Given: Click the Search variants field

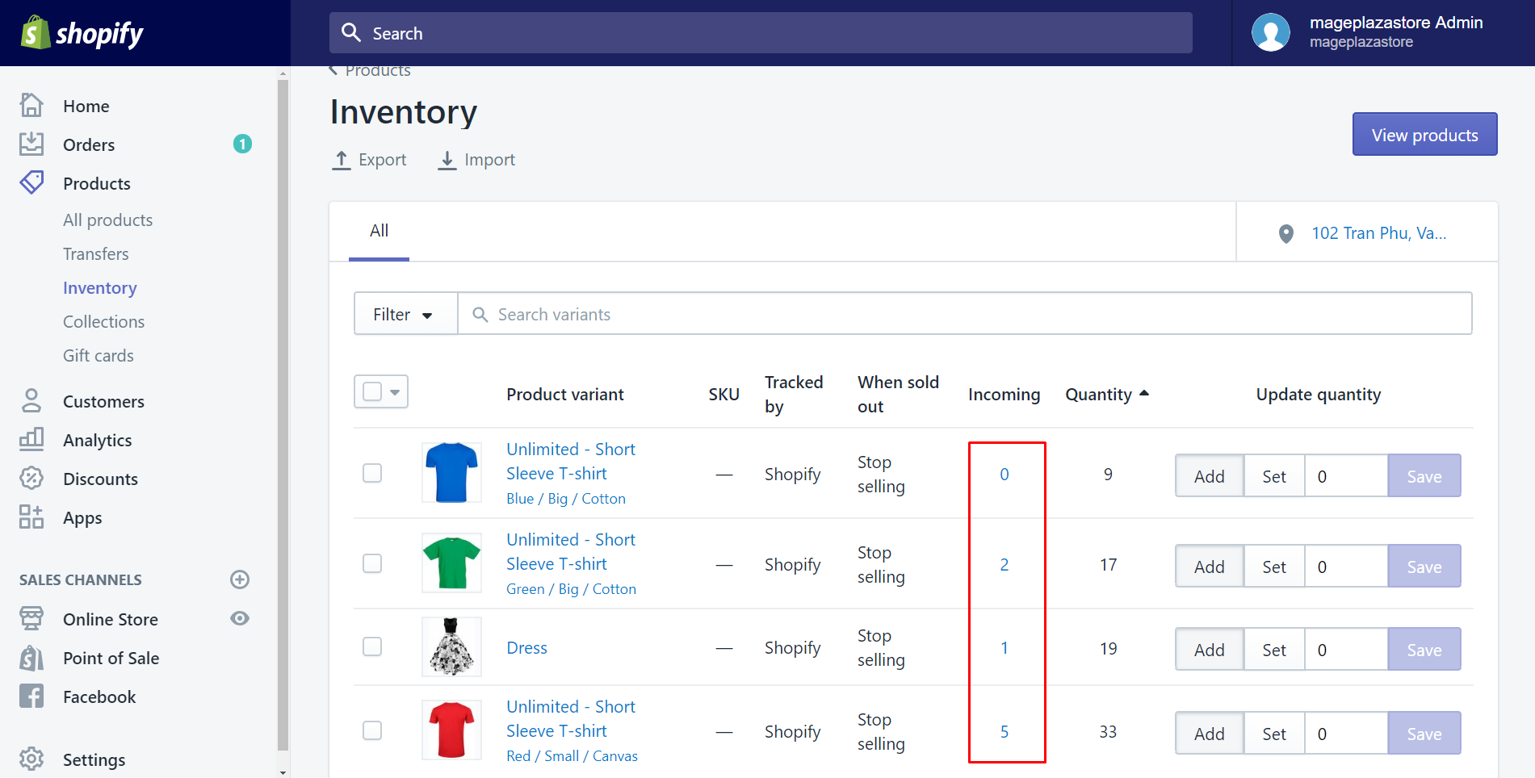Looking at the screenshot, I should [965, 314].
